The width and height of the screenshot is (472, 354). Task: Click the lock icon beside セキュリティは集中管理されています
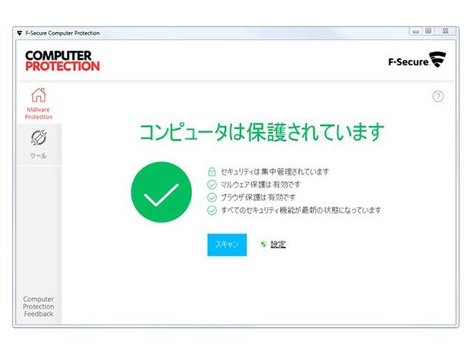pos(212,171)
